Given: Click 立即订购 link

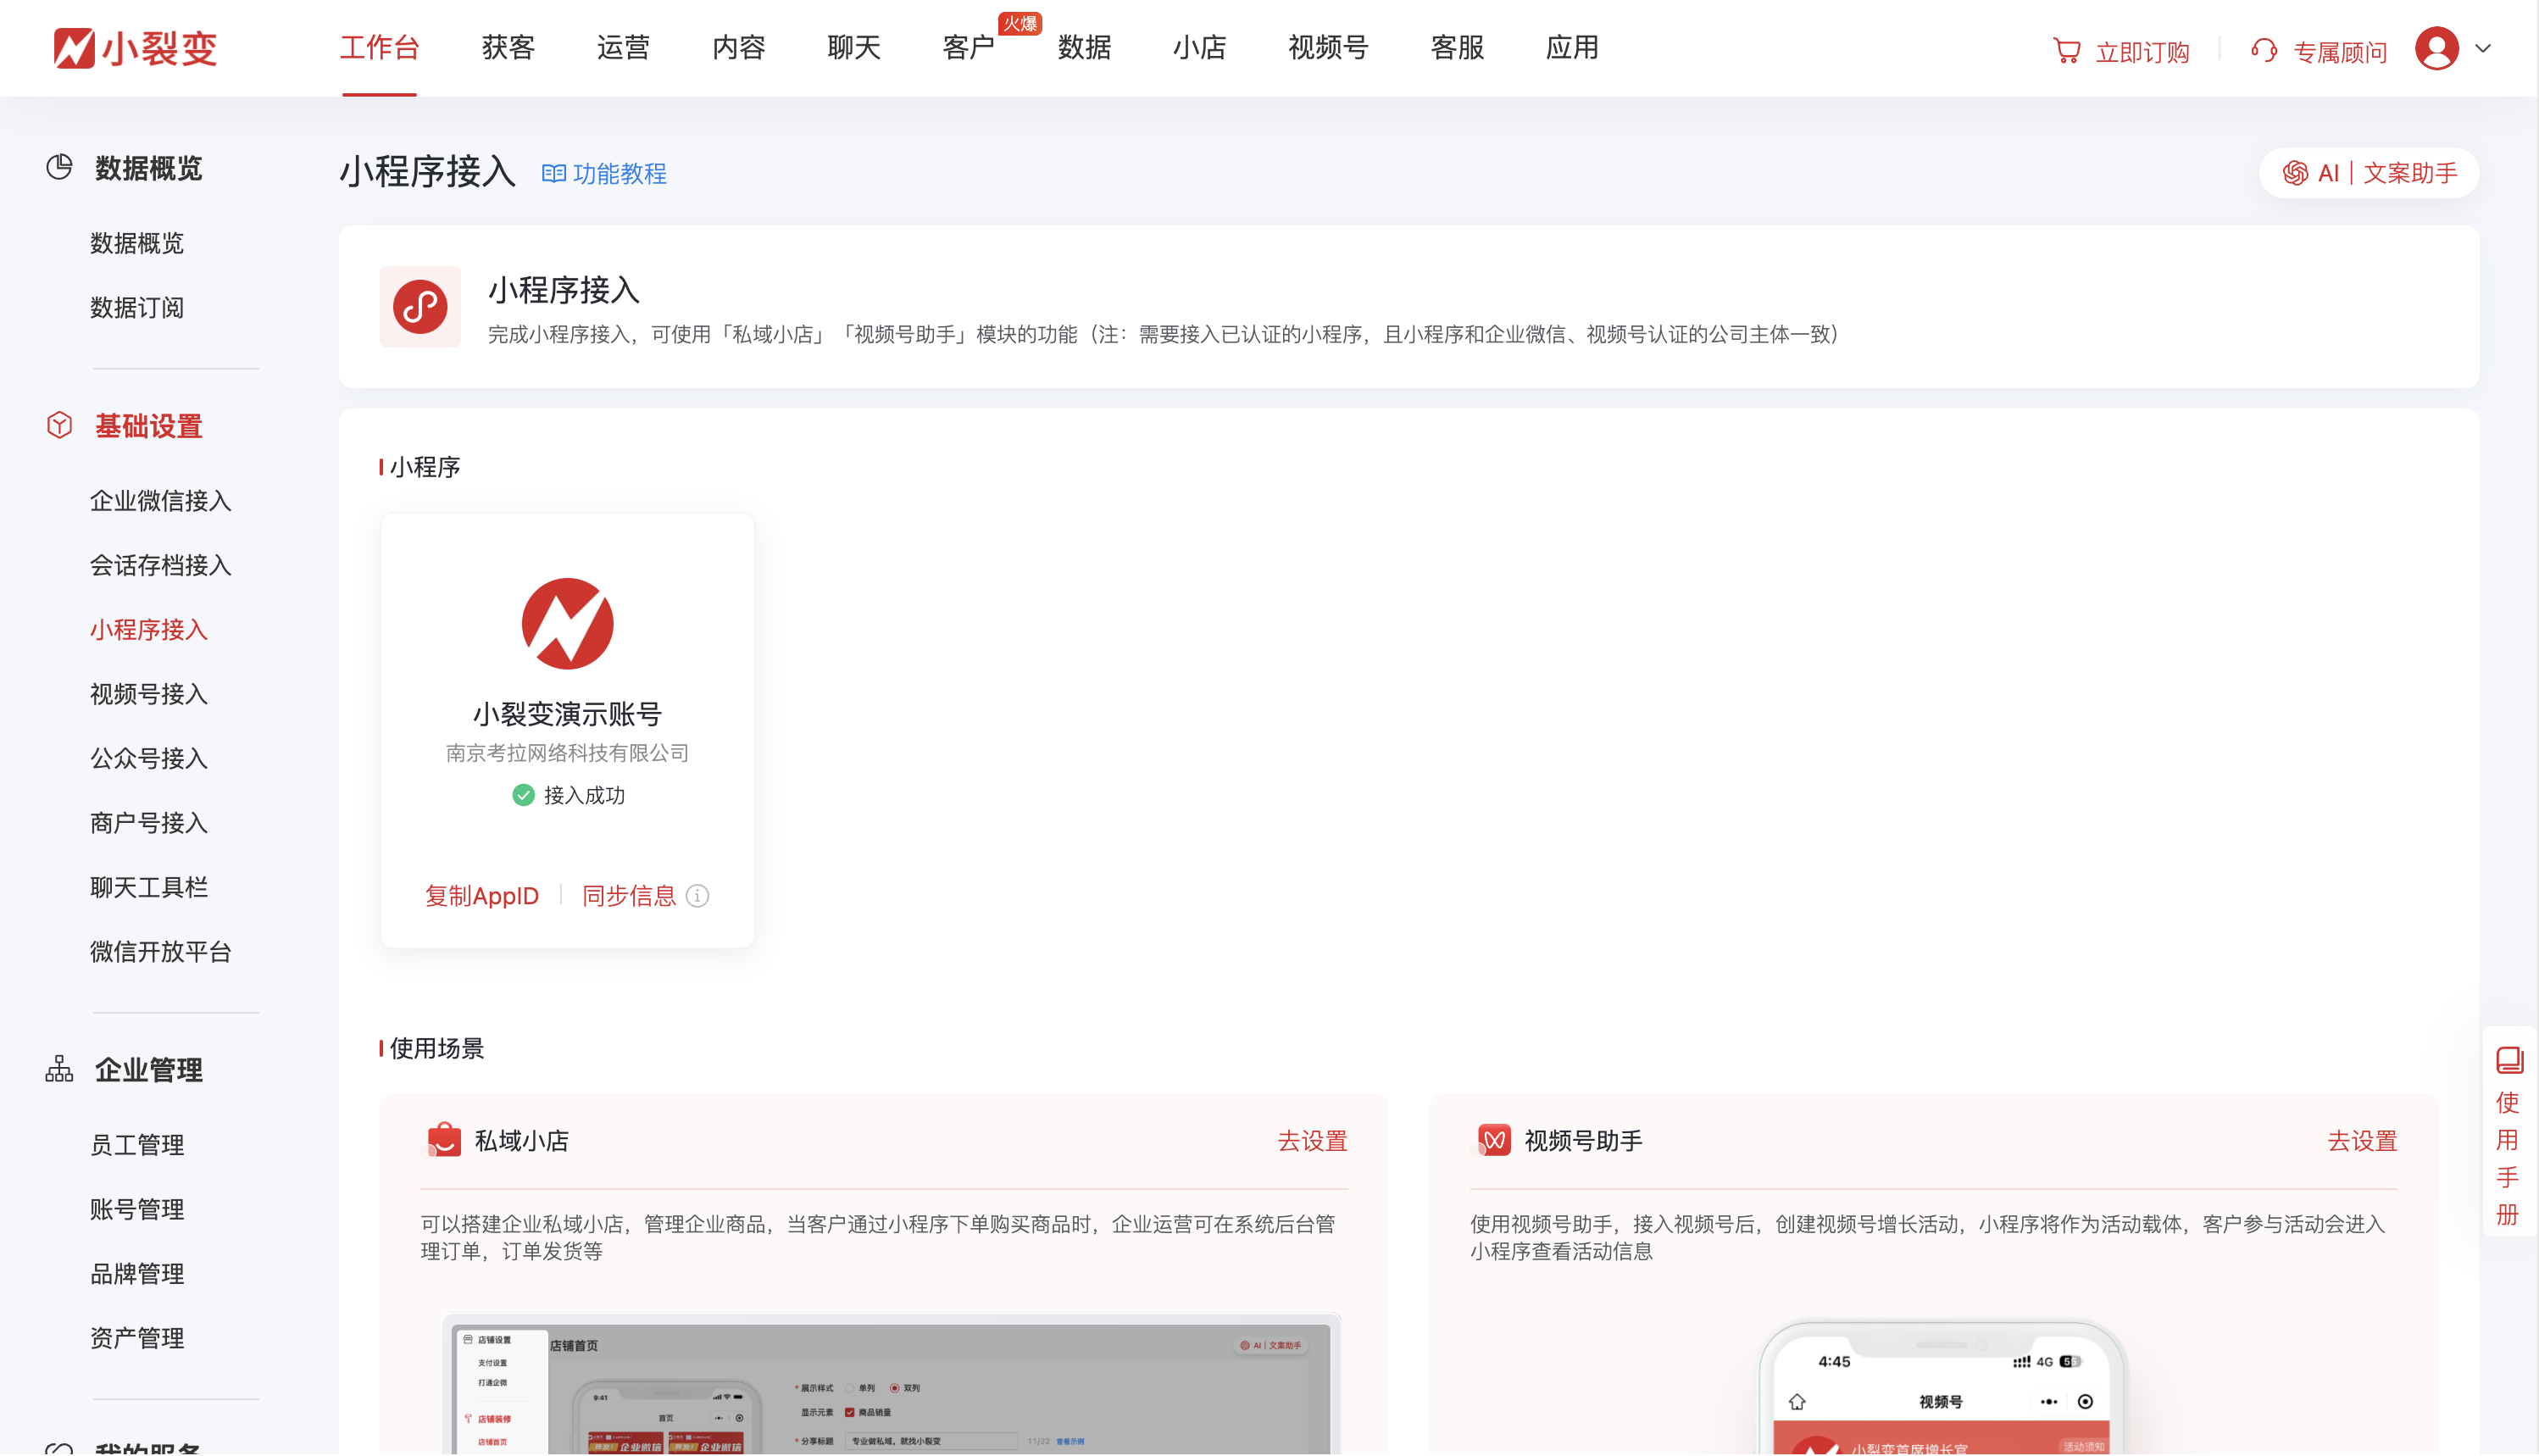Looking at the screenshot, I should 2142,52.
